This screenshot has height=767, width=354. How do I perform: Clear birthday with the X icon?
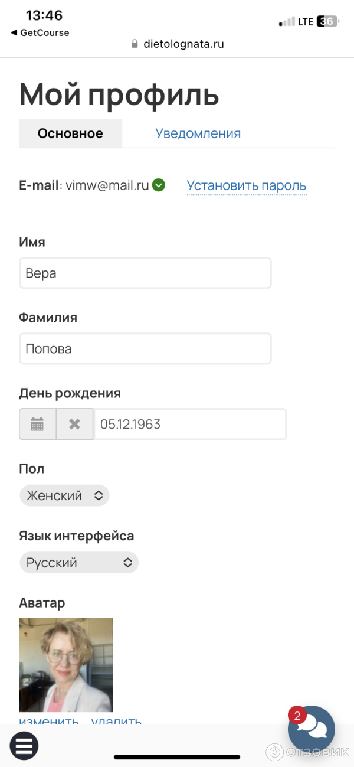[74, 424]
